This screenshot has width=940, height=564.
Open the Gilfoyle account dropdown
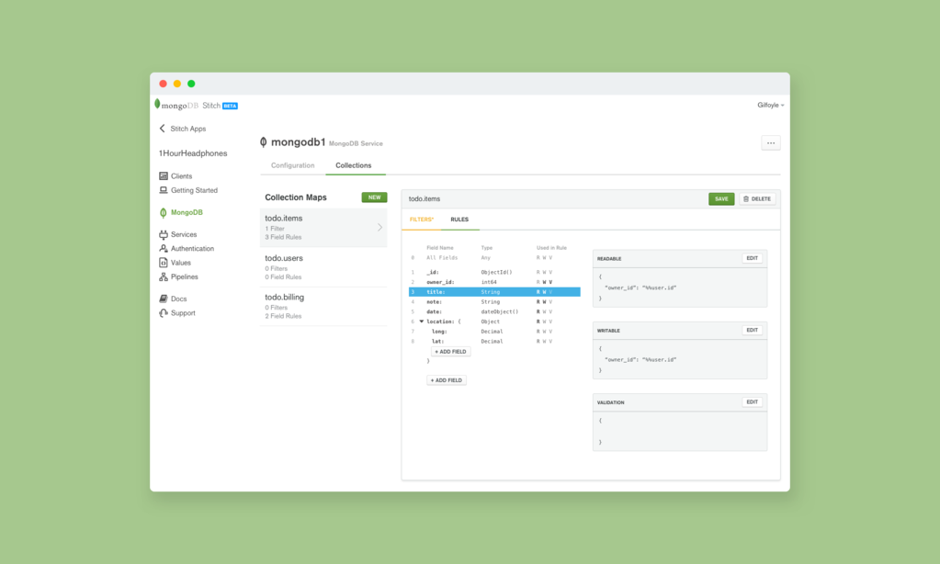[x=770, y=105]
